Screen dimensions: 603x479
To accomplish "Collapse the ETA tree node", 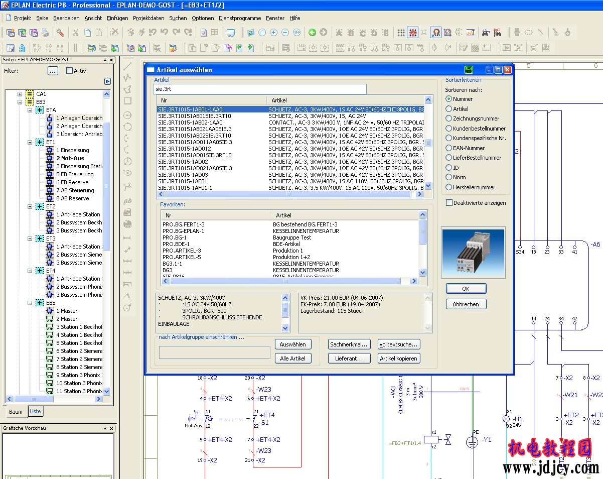I will point(30,110).
